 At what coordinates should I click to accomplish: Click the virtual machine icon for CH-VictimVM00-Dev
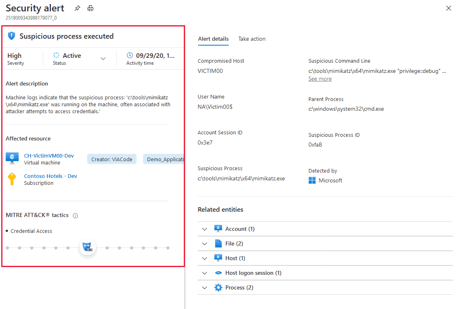coord(12,158)
